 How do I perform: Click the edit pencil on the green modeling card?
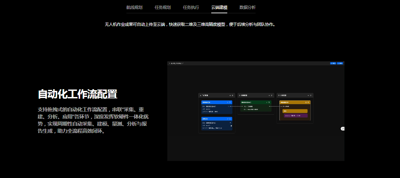coord(266,102)
